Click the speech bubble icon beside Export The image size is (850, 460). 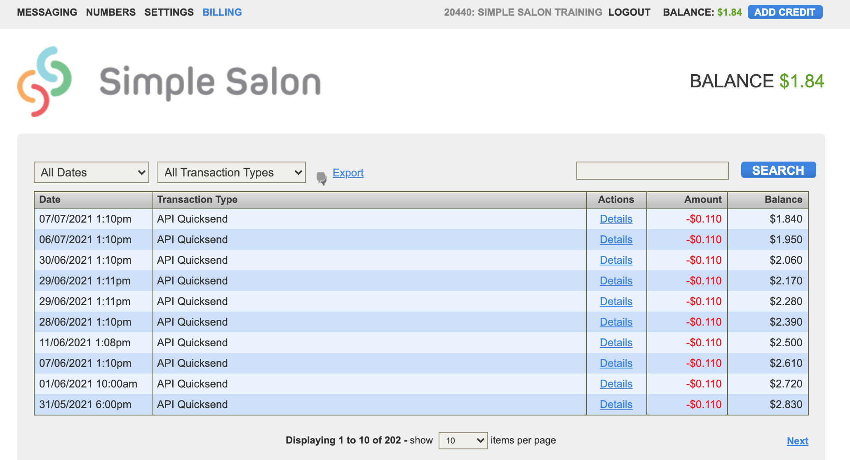(322, 178)
